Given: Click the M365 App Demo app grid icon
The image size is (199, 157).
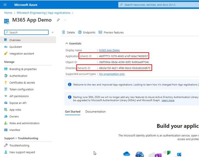Looking at the screenshot, I should [7, 21].
